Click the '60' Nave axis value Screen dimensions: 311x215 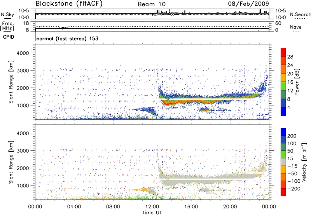click(278, 23)
